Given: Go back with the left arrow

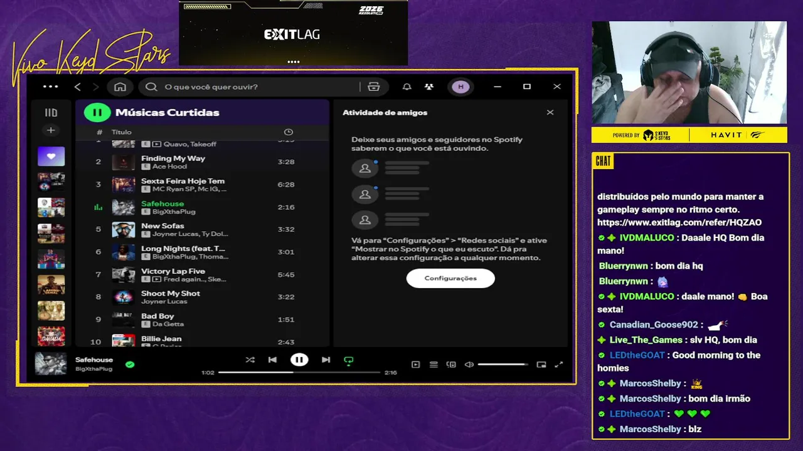Looking at the screenshot, I should click(x=77, y=87).
